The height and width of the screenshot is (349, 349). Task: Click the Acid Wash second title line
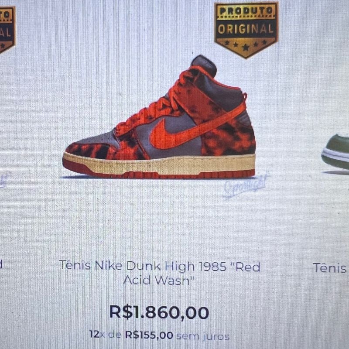tap(159, 280)
